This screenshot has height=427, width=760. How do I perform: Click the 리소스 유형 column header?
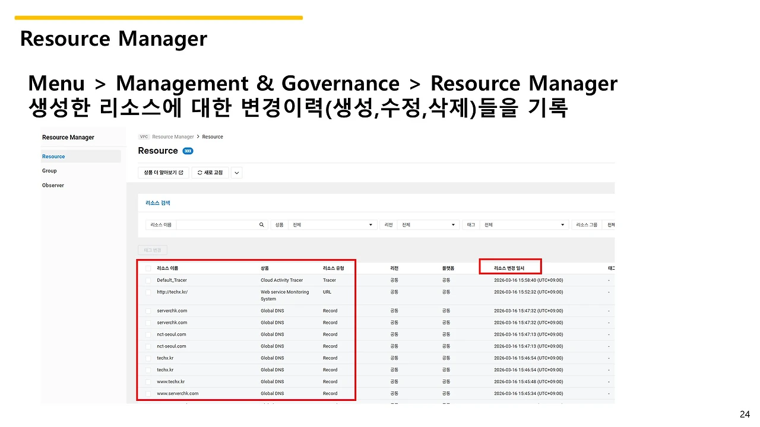coord(333,269)
